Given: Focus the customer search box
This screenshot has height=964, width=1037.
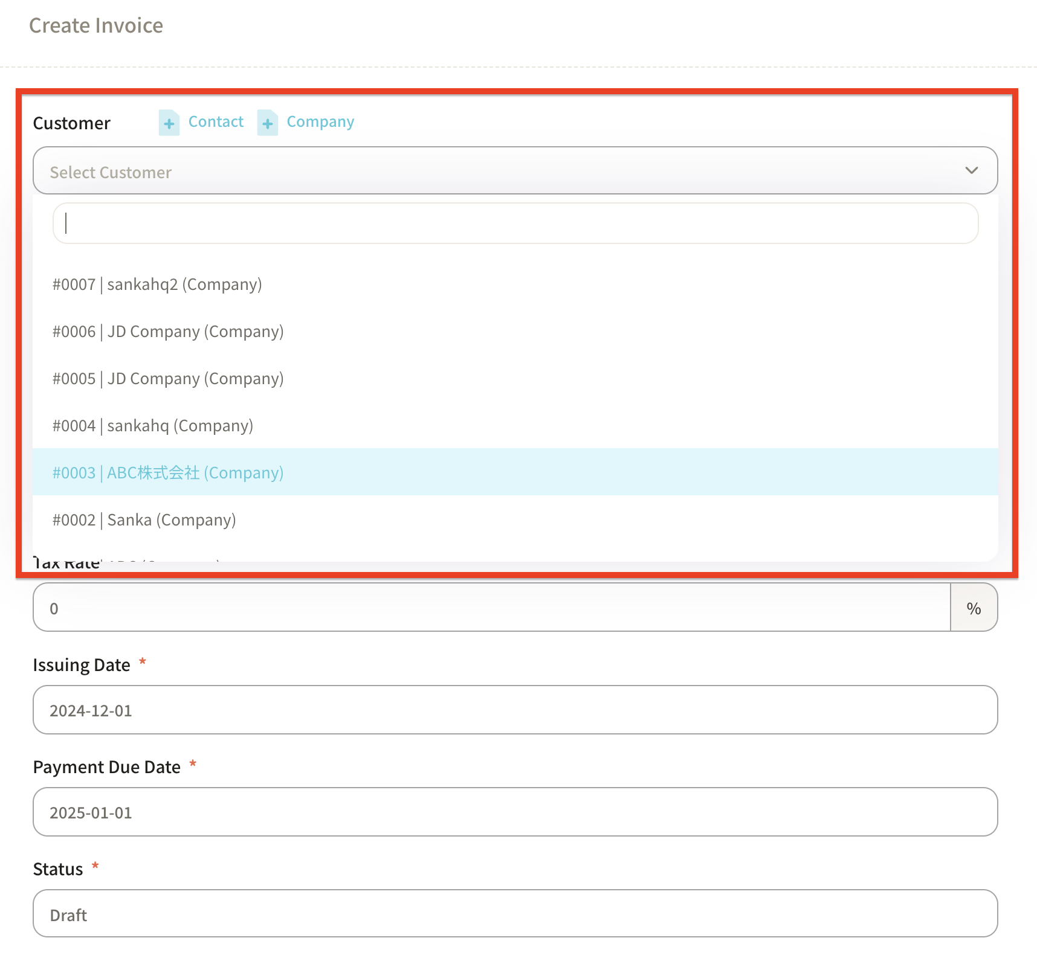Looking at the screenshot, I should click(x=515, y=223).
